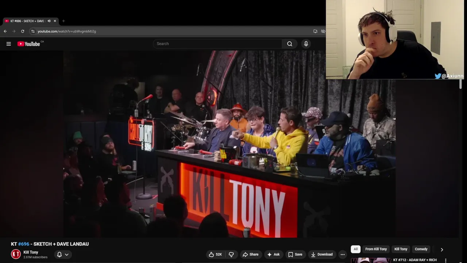
Task: Go forward with browser forward arrow
Action: click(14, 31)
